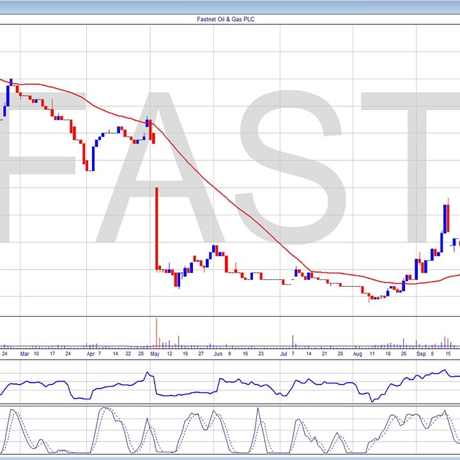Select the '26' date label in August
This screenshot has height=460, width=460.
coord(404,353)
